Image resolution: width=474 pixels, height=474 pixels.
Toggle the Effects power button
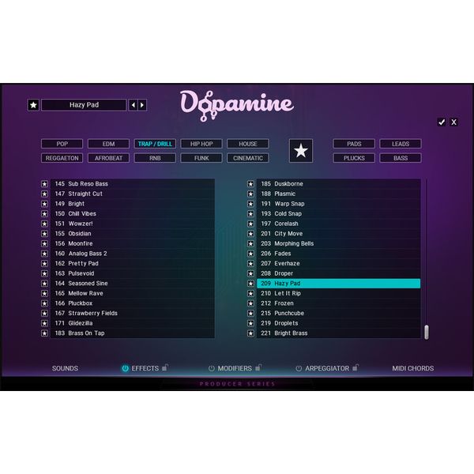point(125,368)
